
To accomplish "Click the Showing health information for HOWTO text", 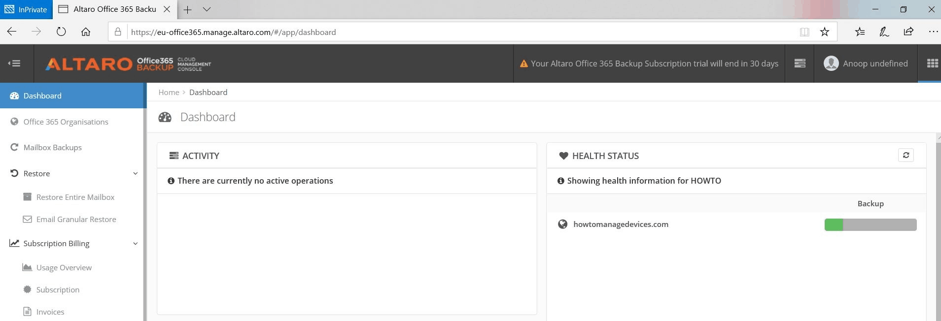I will click(x=644, y=181).
